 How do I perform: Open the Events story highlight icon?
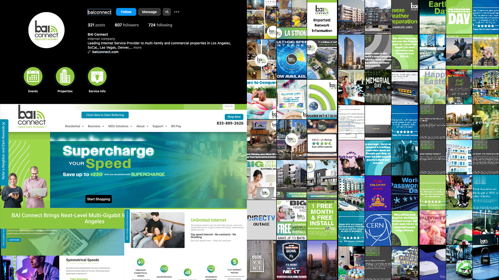[33, 77]
